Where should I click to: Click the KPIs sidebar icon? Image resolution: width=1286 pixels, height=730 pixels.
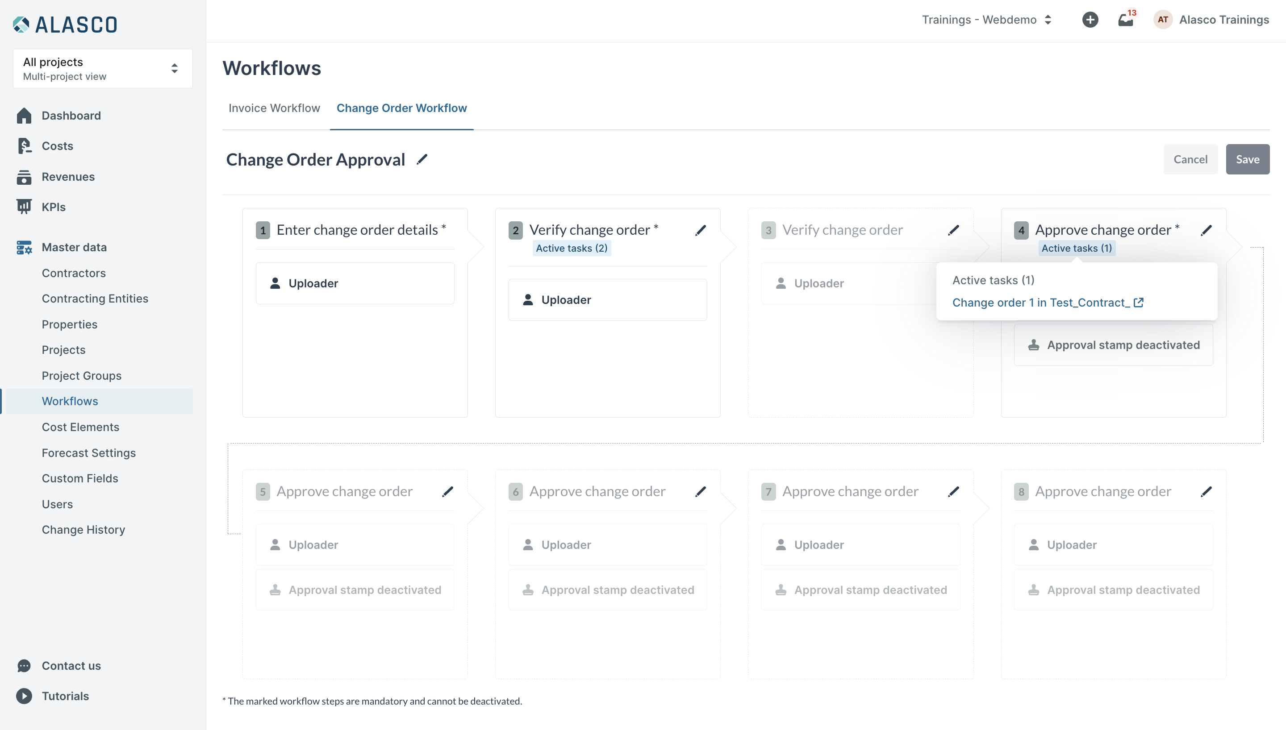pos(24,207)
